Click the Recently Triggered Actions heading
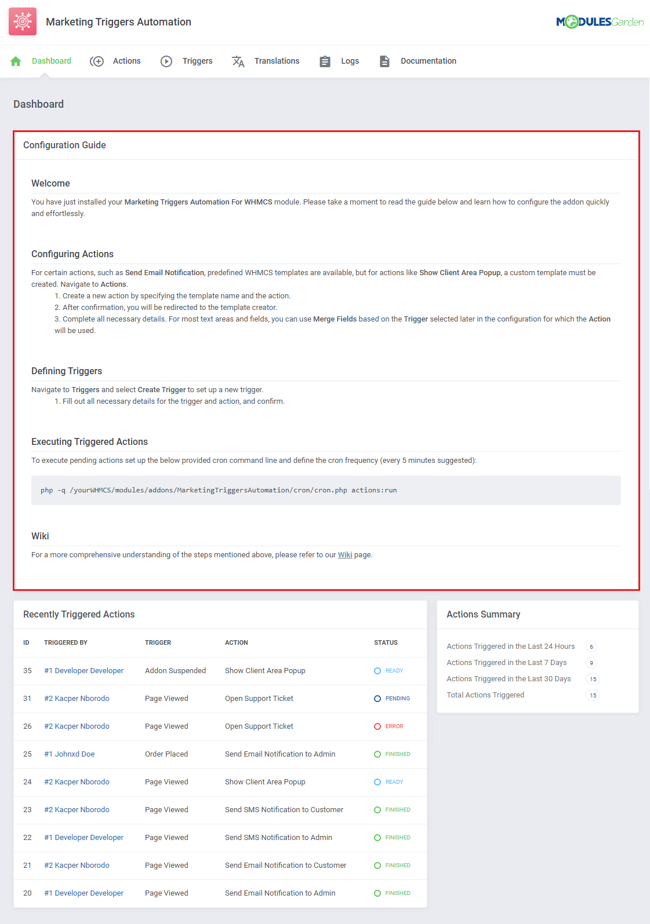This screenshot has height=924, width=650. tap(79, 614)
